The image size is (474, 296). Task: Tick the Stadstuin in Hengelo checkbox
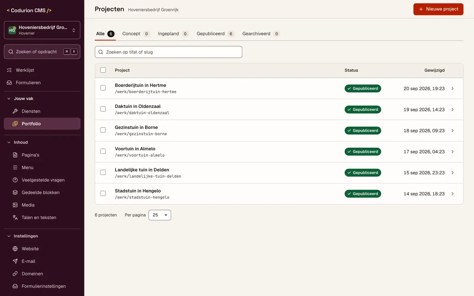103,193
